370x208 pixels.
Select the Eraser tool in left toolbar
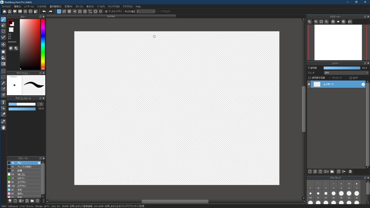pos(3,25)
